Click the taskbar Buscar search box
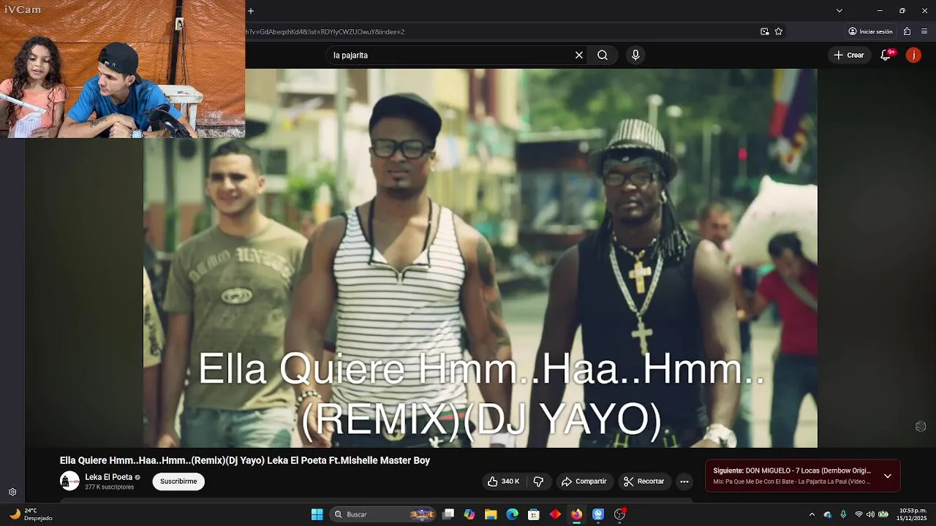936x526 pixels. (x=383, y=514)
